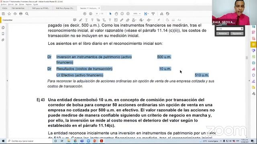Switch to NIIF para las PYME document tab

pyautogui.click(x=41, y=8)
